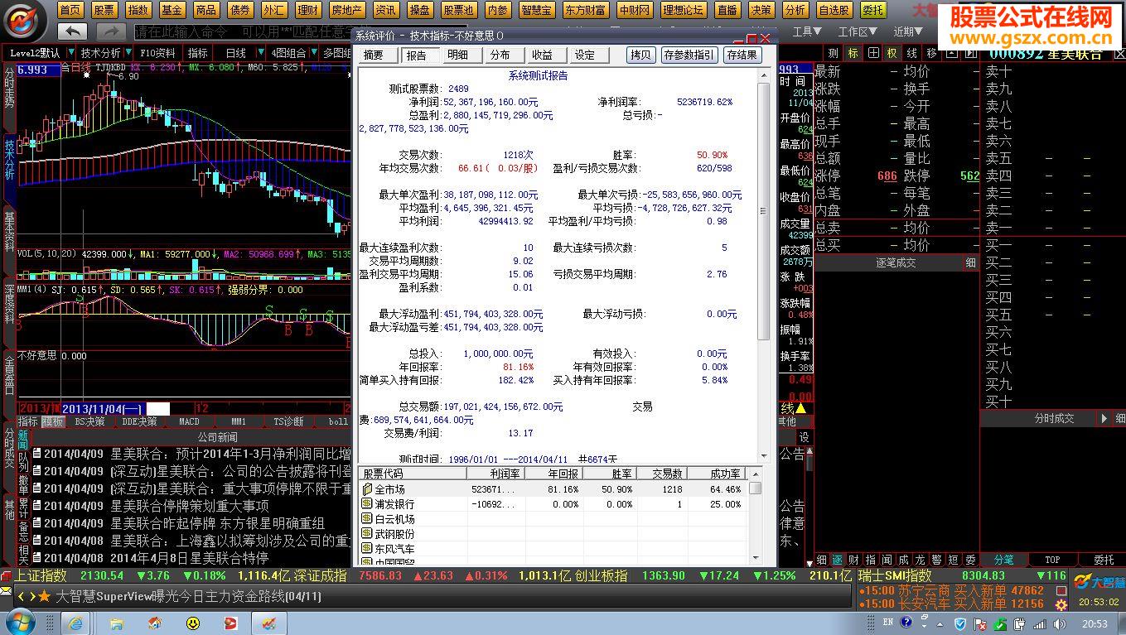
Task: Click the 线 drawing line icon
Action: 911,53
